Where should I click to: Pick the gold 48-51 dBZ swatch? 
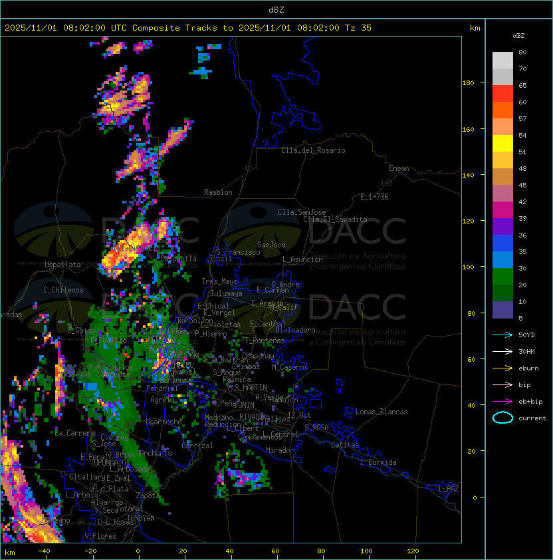tap(502, 160)
